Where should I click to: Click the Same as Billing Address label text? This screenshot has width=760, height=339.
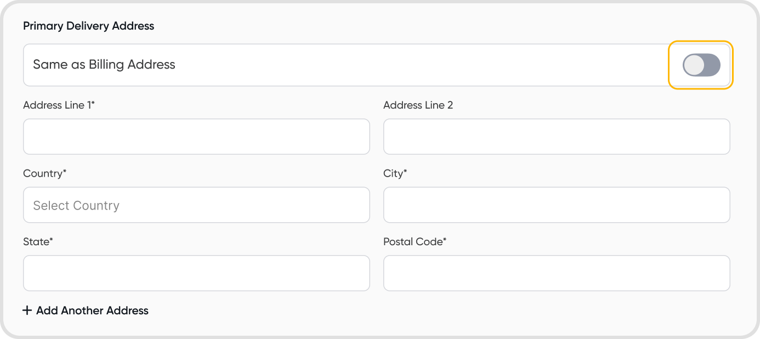pos(104,65)
